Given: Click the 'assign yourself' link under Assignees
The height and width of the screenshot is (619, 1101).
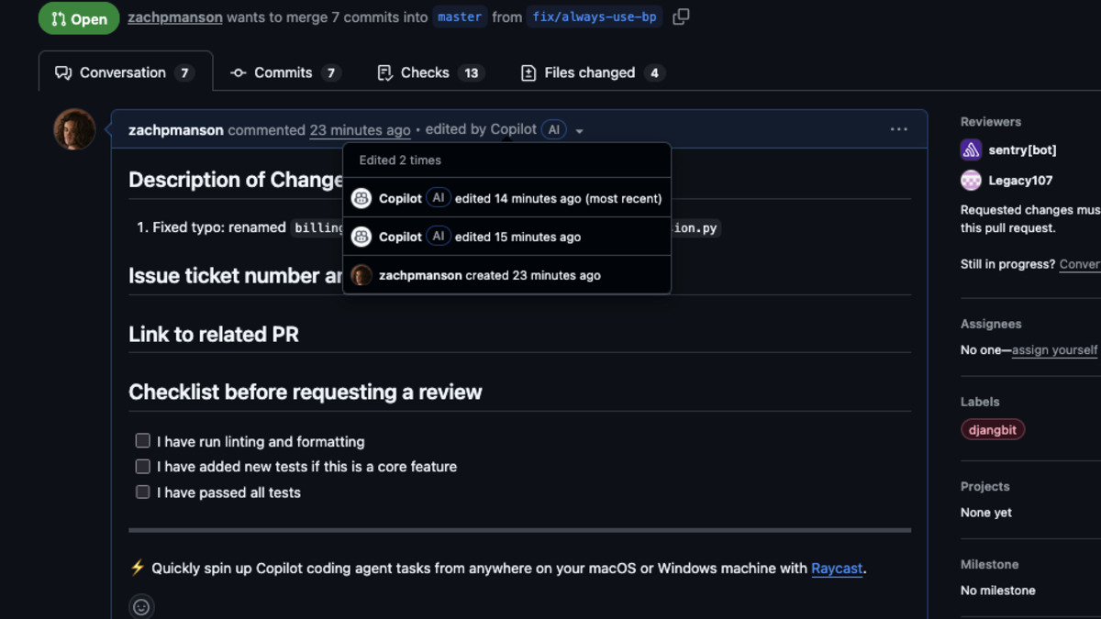Looking at the screenshot, I should point(1054,349).
